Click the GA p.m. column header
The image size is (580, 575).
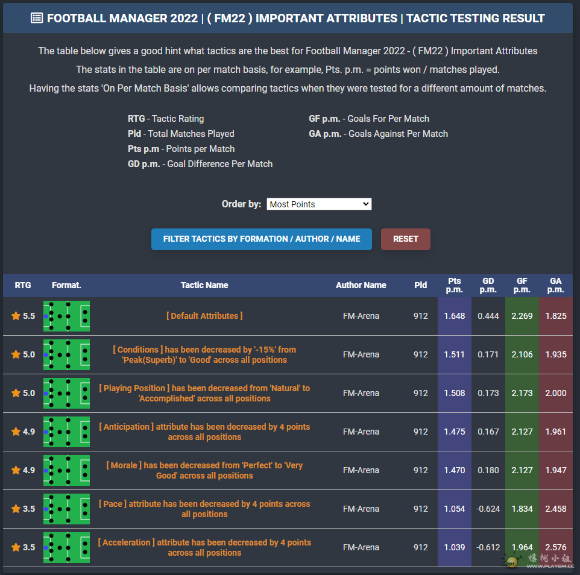[x=555, y=285]
